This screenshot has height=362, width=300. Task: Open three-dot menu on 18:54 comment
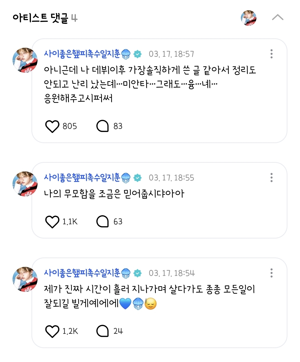[x=271, y=273]
